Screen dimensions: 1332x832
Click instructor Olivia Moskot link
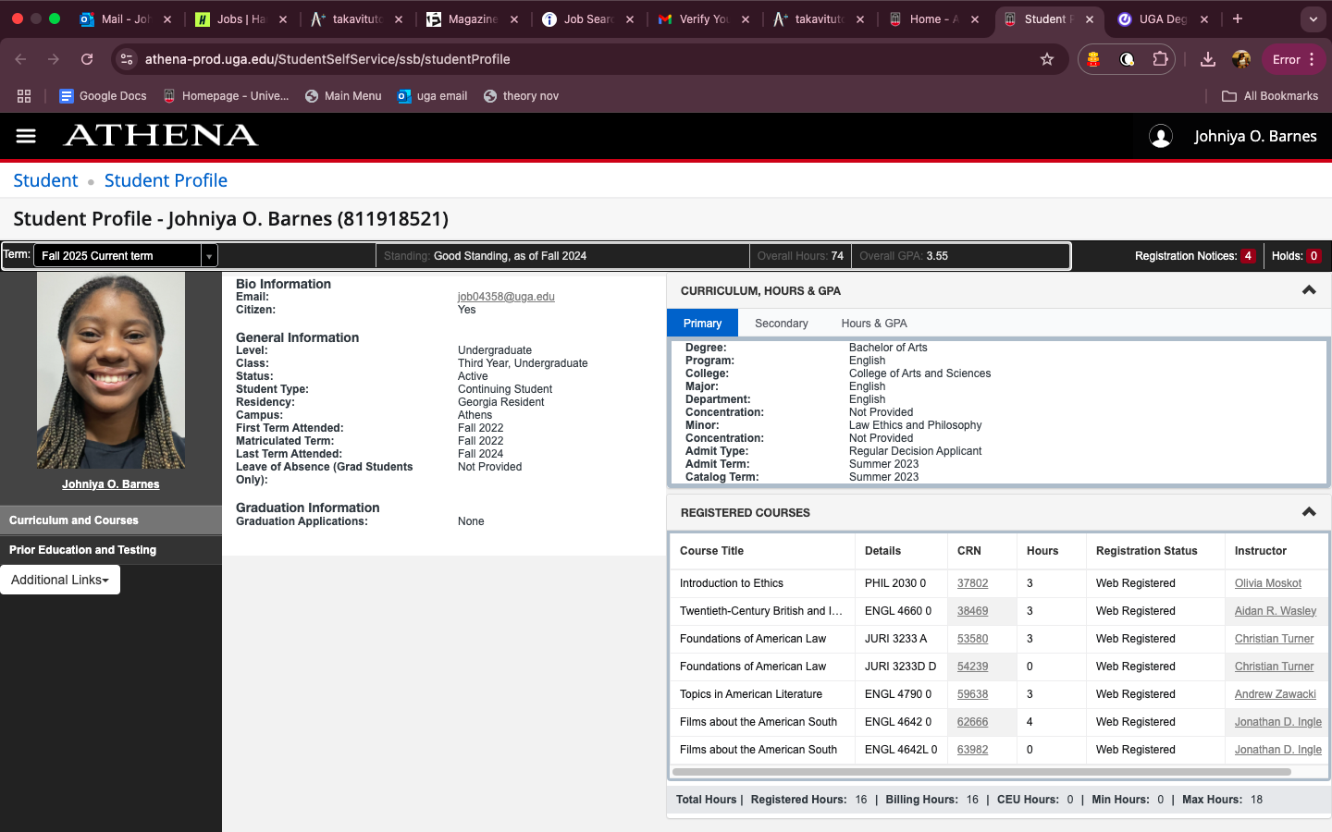click(1267, 583)
